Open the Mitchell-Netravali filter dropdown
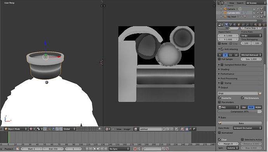 (251, 55)
